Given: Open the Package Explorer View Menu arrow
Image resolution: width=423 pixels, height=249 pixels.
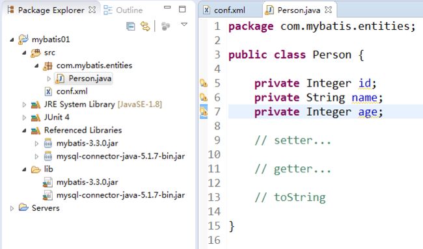Looking at the screenshot, I should 184,25.
